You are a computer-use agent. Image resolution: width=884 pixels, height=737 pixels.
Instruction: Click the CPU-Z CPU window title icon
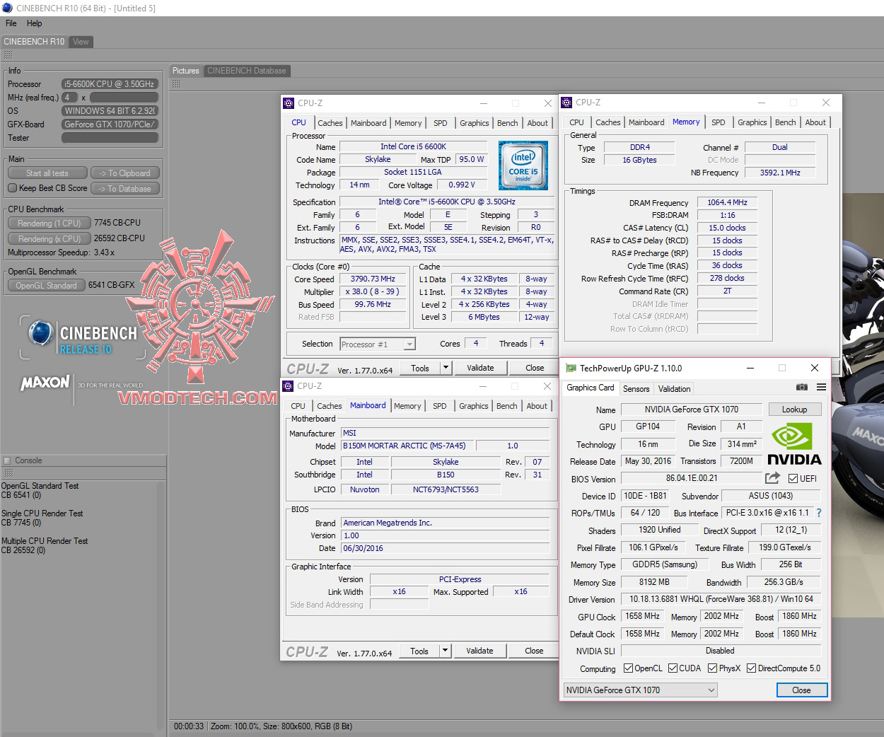click(289, 103)
